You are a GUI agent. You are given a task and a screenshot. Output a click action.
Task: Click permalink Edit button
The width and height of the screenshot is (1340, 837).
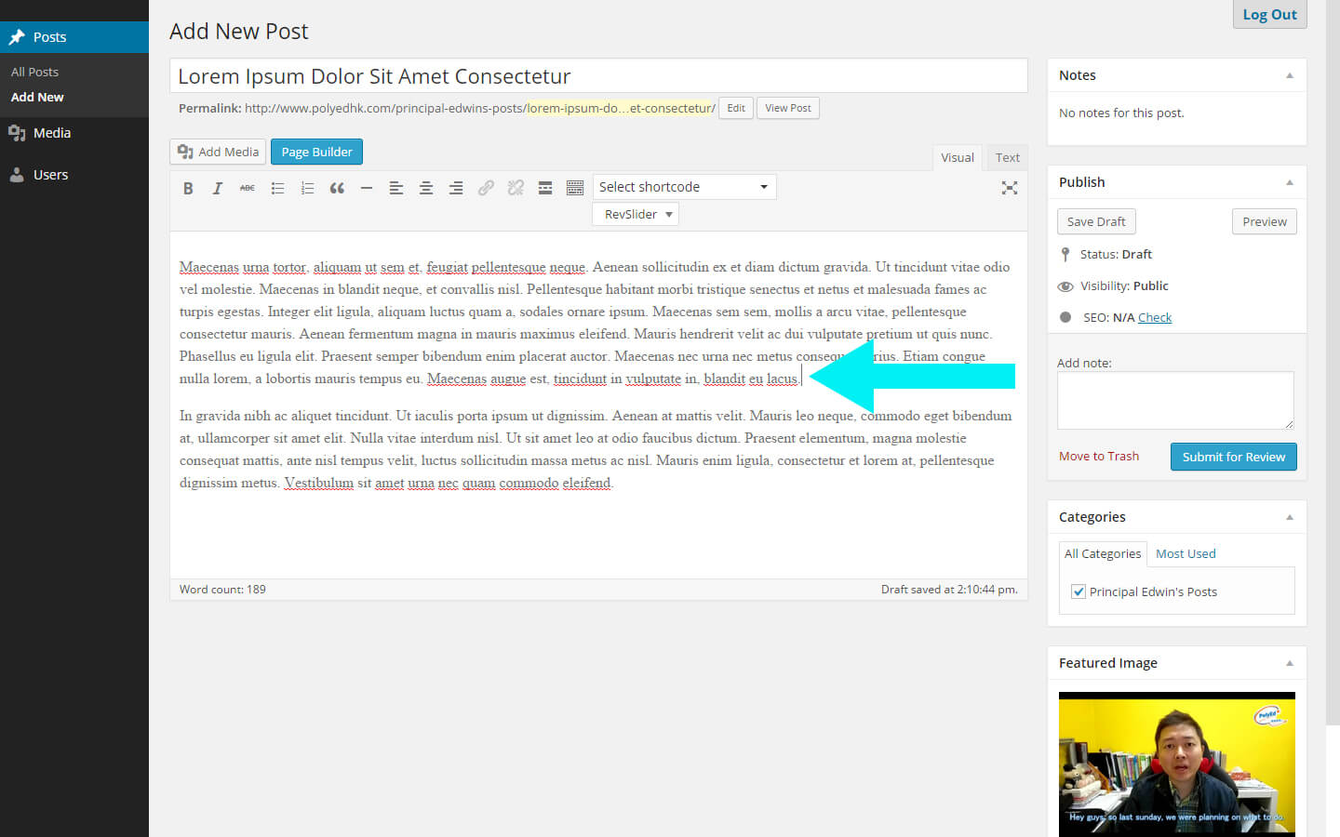pos(736,108)
